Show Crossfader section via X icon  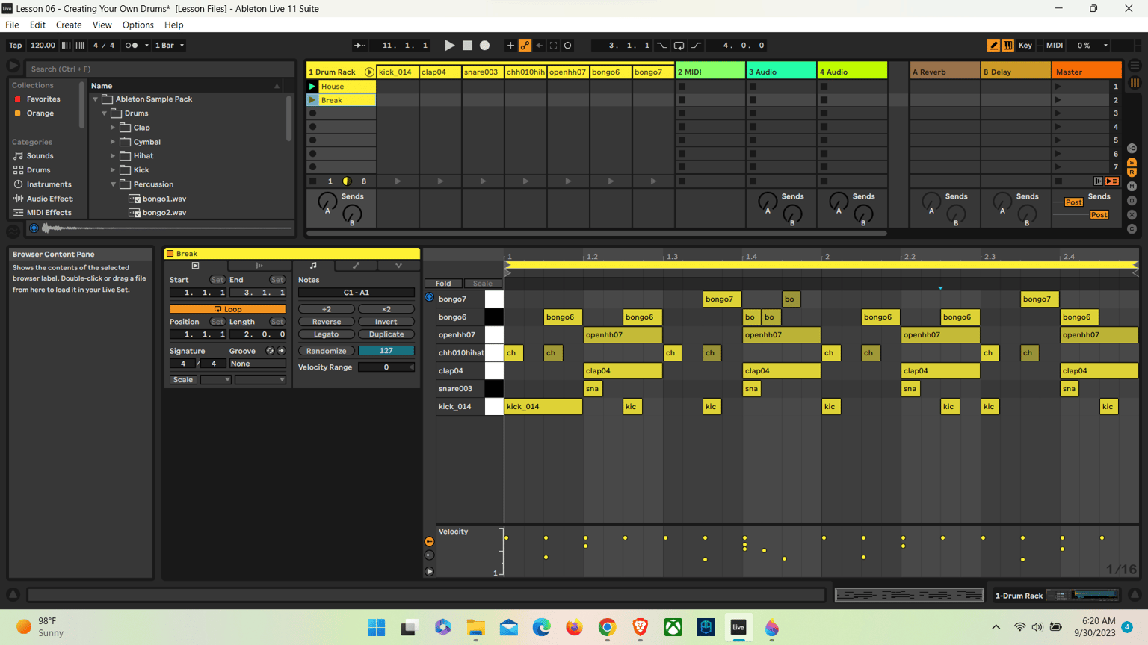(x=1132, y=214)
